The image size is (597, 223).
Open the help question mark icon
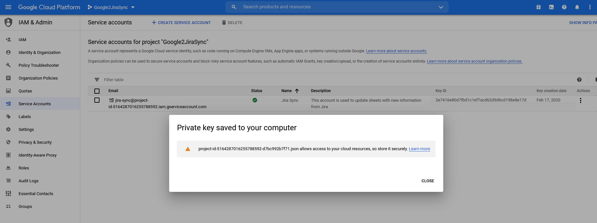564,7
